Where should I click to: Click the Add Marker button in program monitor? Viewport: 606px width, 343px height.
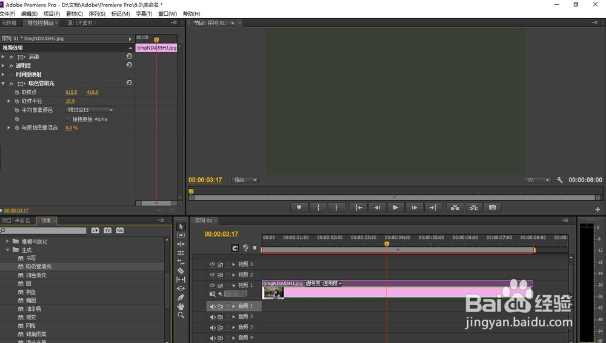click(x=299, y=207)
